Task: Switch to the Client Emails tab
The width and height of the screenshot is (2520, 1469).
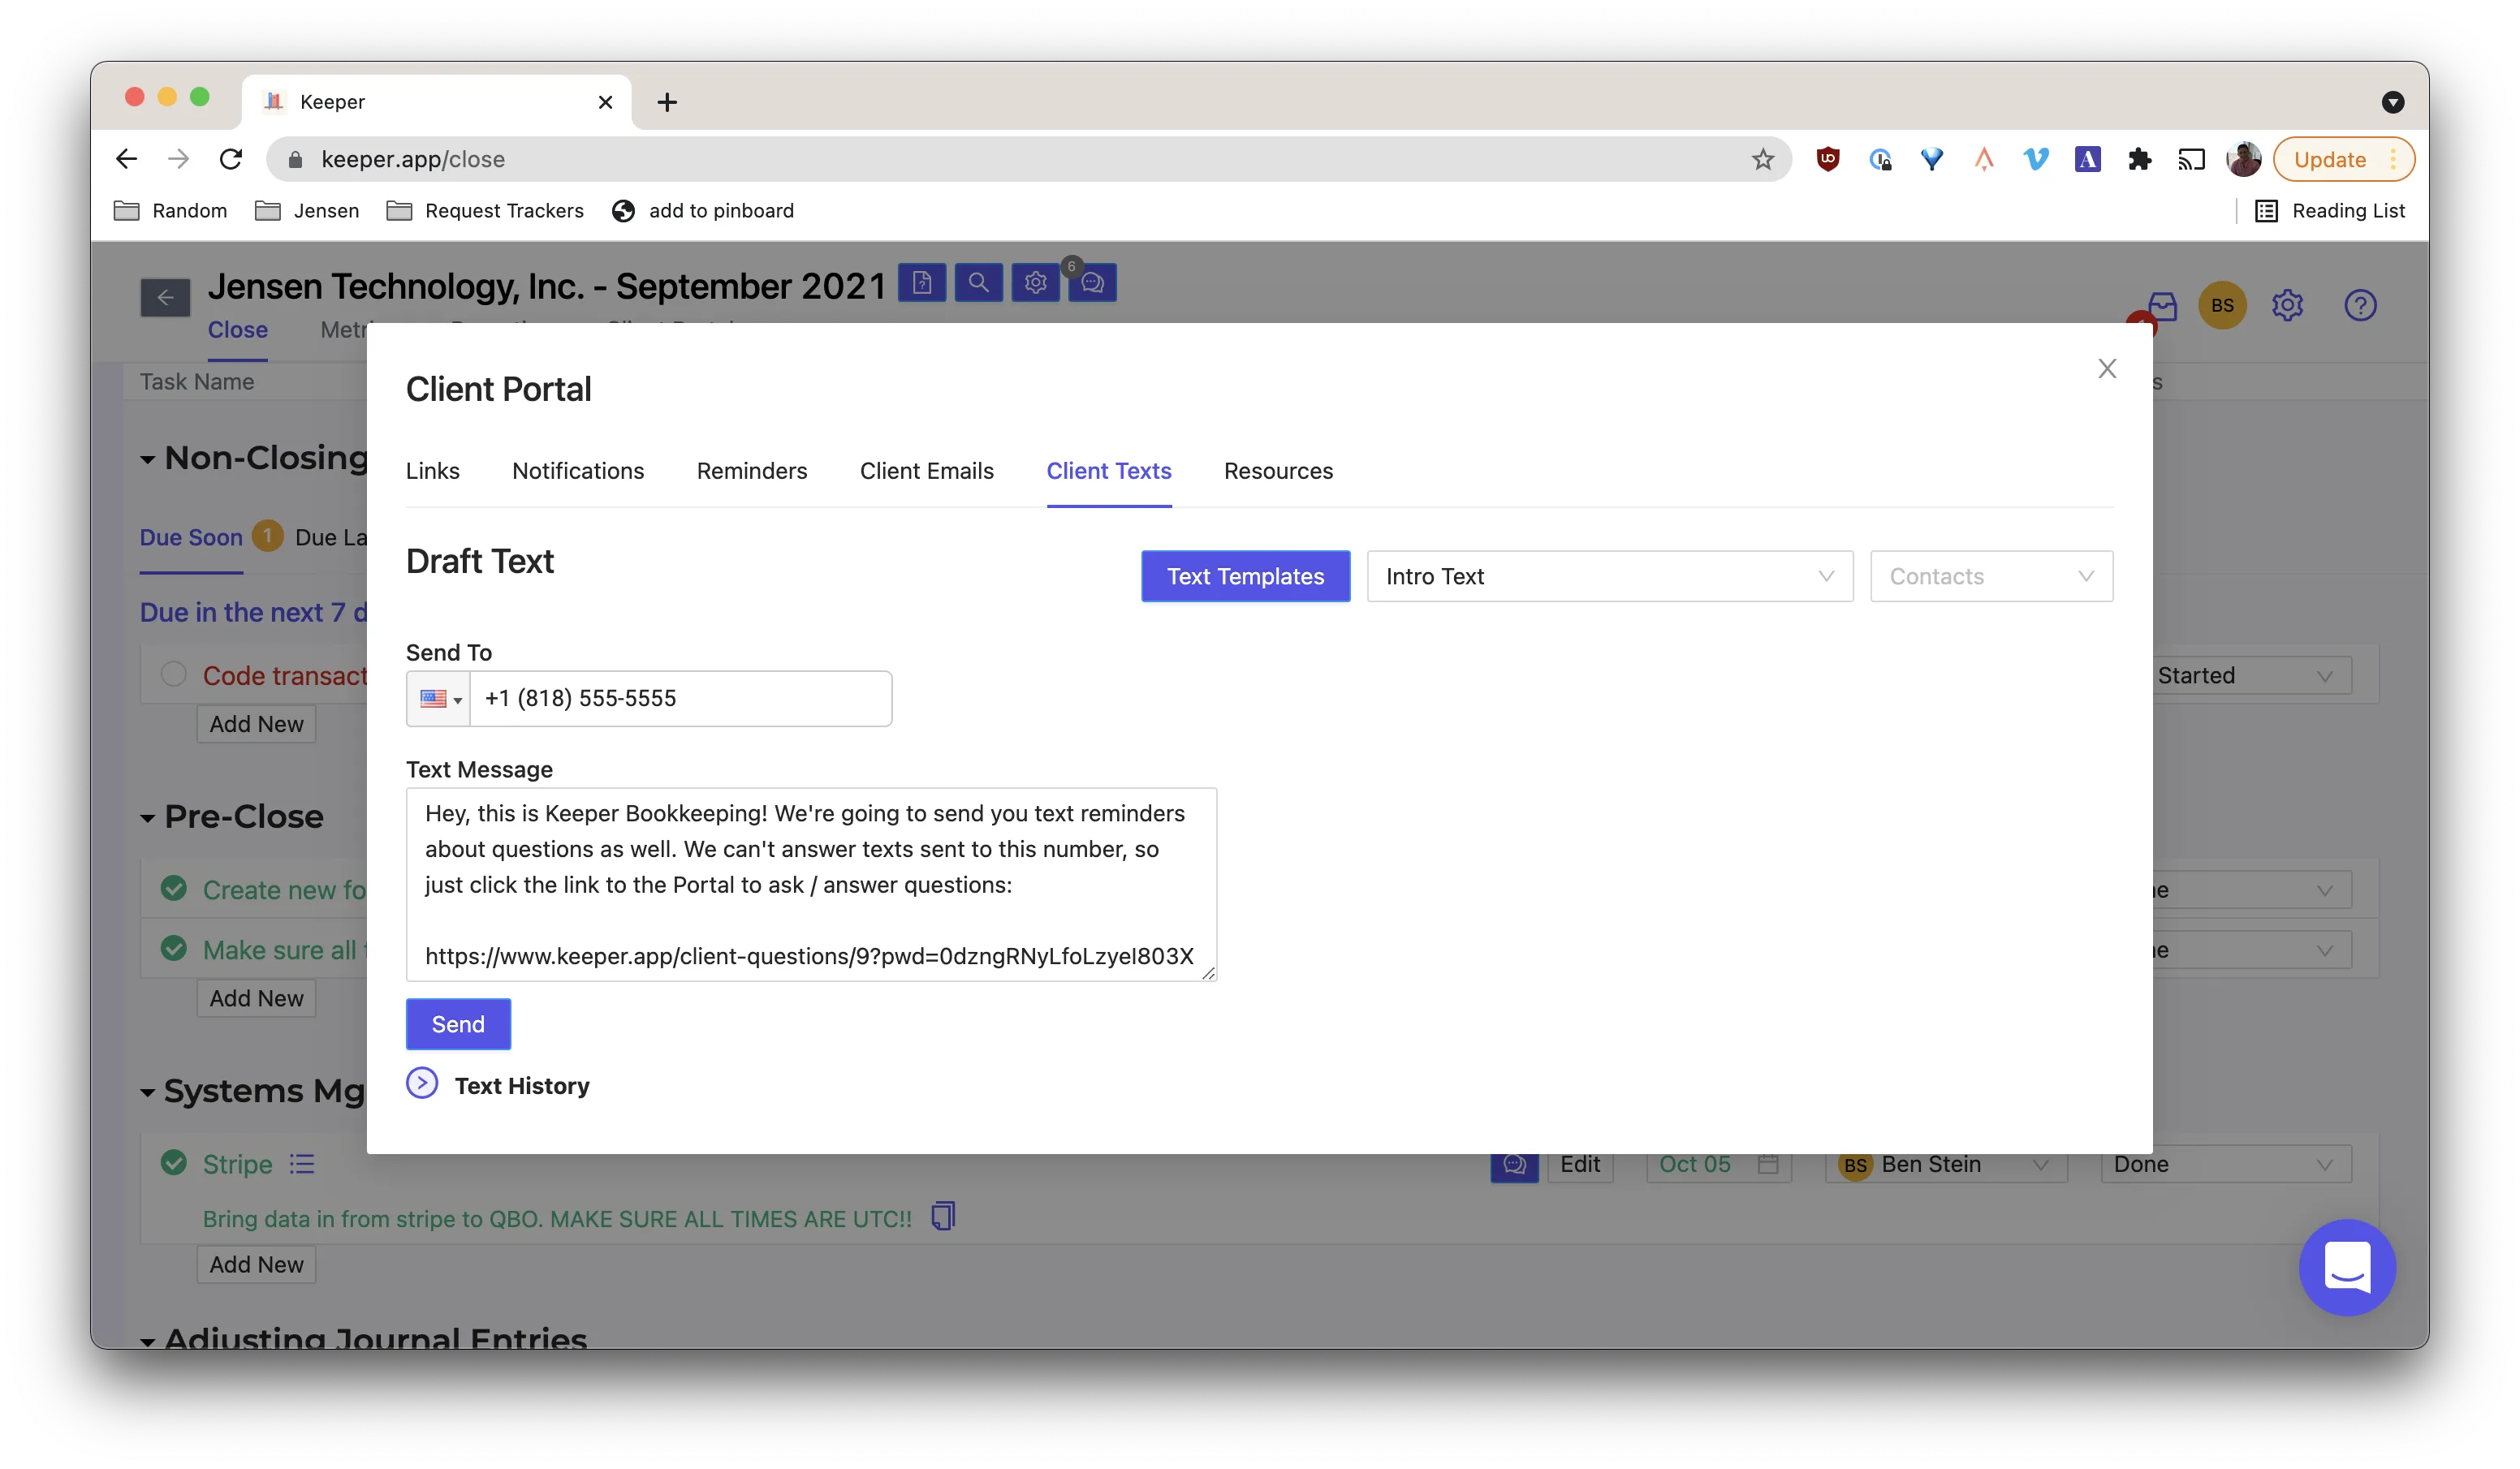Action: pyautogui.click(x=927, y=471)
